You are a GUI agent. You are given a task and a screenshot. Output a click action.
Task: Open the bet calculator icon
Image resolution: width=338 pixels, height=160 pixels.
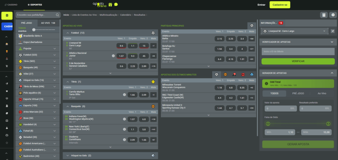pos(323,15)
